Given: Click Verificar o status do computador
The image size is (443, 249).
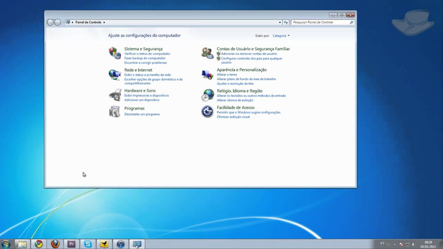Looking at the screenshot, I should (x=147, y=54).
